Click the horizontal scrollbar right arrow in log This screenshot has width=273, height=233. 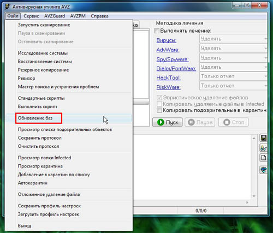tap(247, 202)
